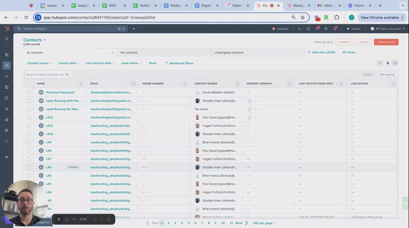
Task: Open the Marketing megaphone icon in sidebar
Action: pyautogui.click(x=7, y=76)
